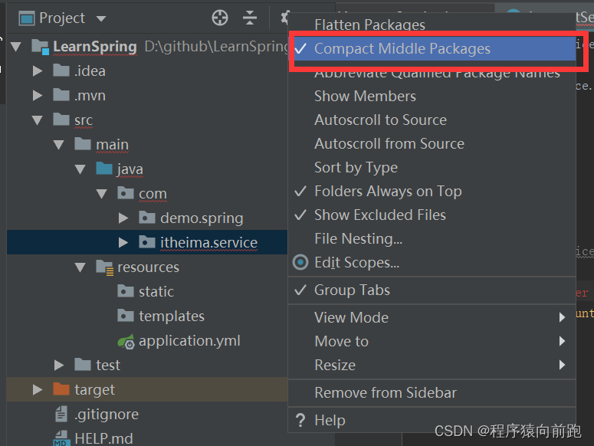Select the HELP.md file name

point(103,439)
